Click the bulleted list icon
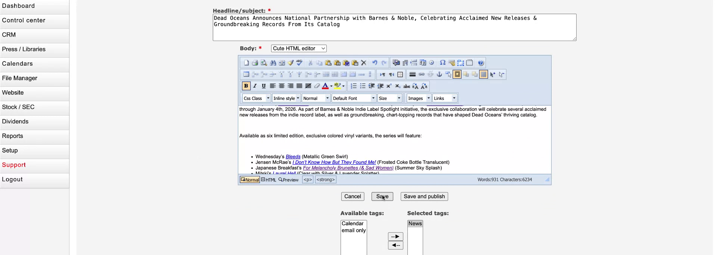717x255 pixels. click(363, 86)
